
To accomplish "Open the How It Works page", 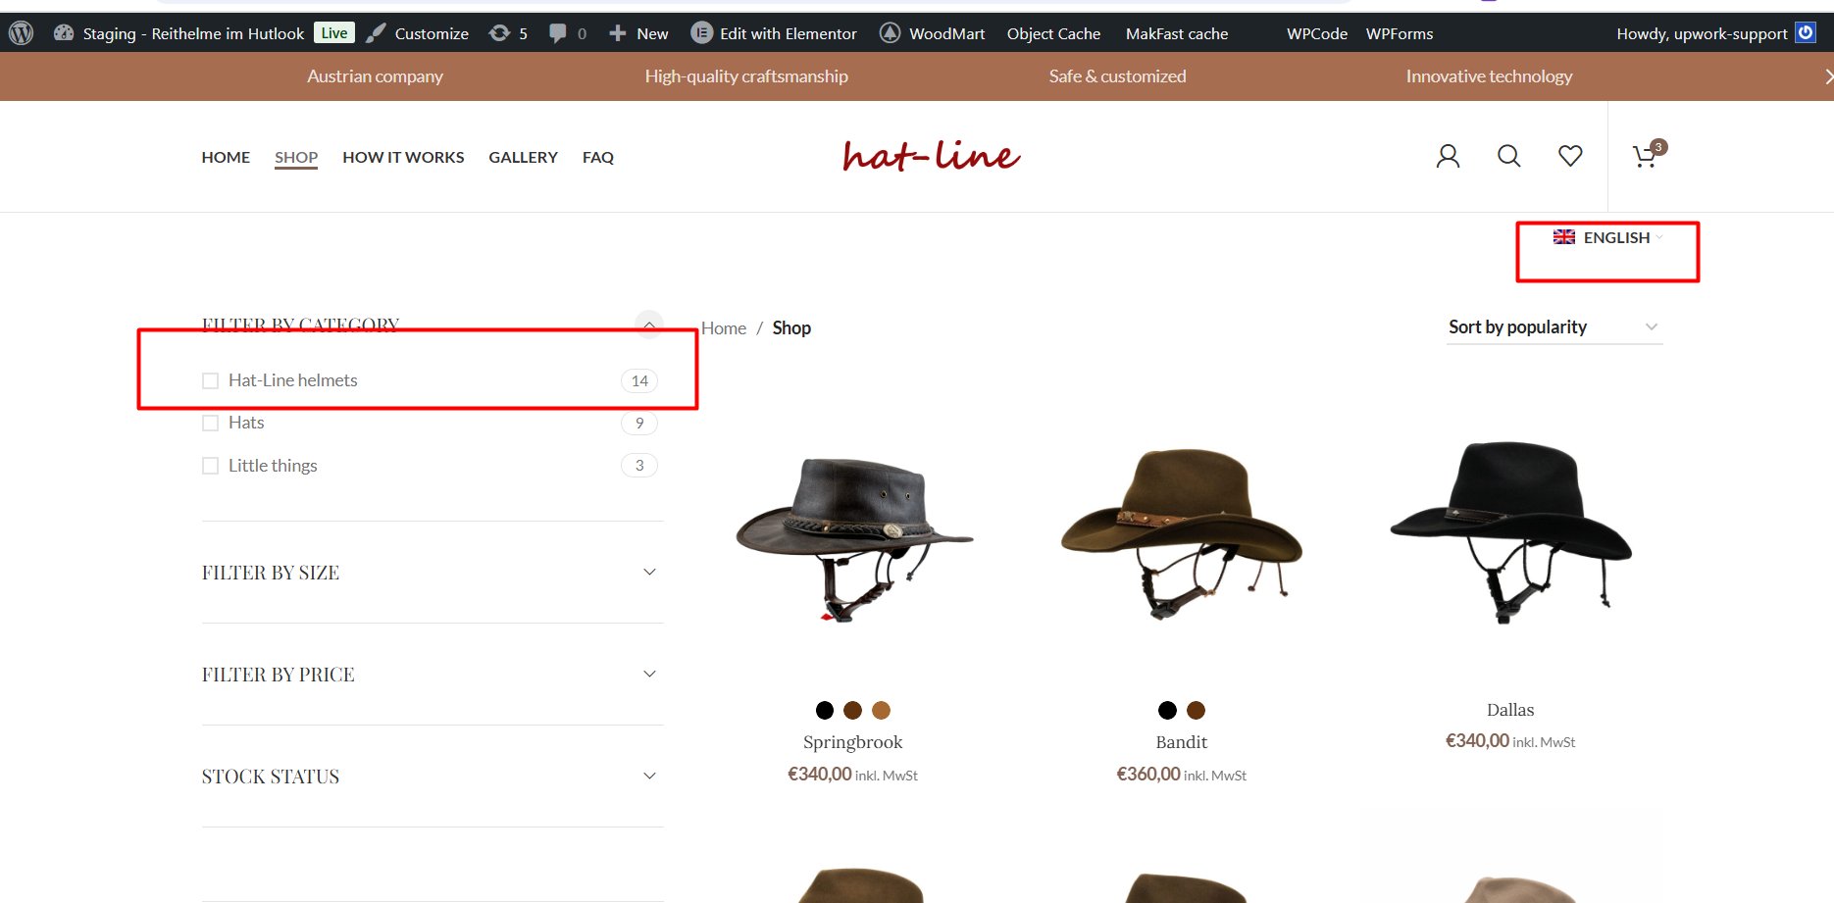I will tap(403, 157).
